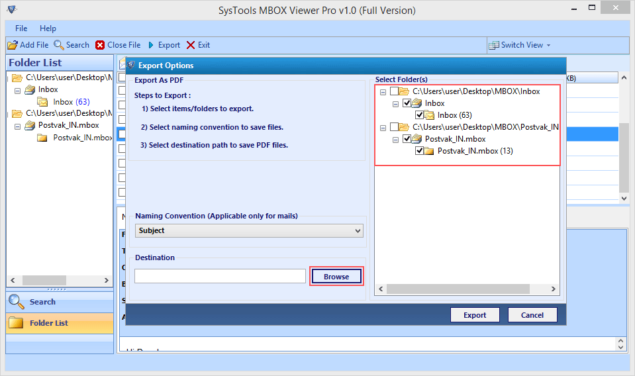Collapse the Postvak_IN.mbox node in Select Folder(s)
The image size is (635, 376).
(x=396, y=140)
